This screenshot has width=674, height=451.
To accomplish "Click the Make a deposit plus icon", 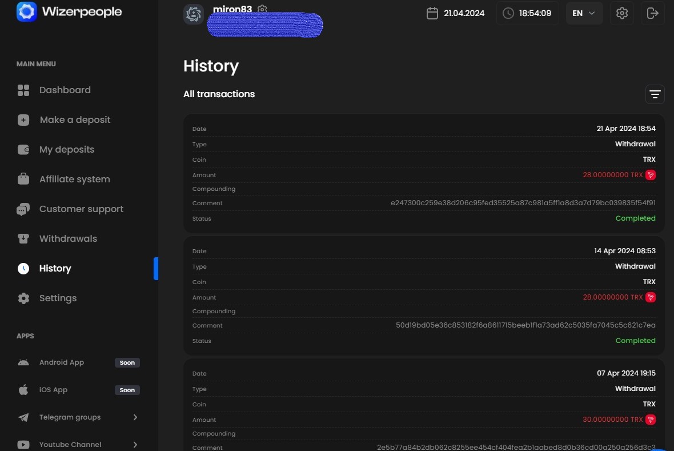I will tap(23, 119).
